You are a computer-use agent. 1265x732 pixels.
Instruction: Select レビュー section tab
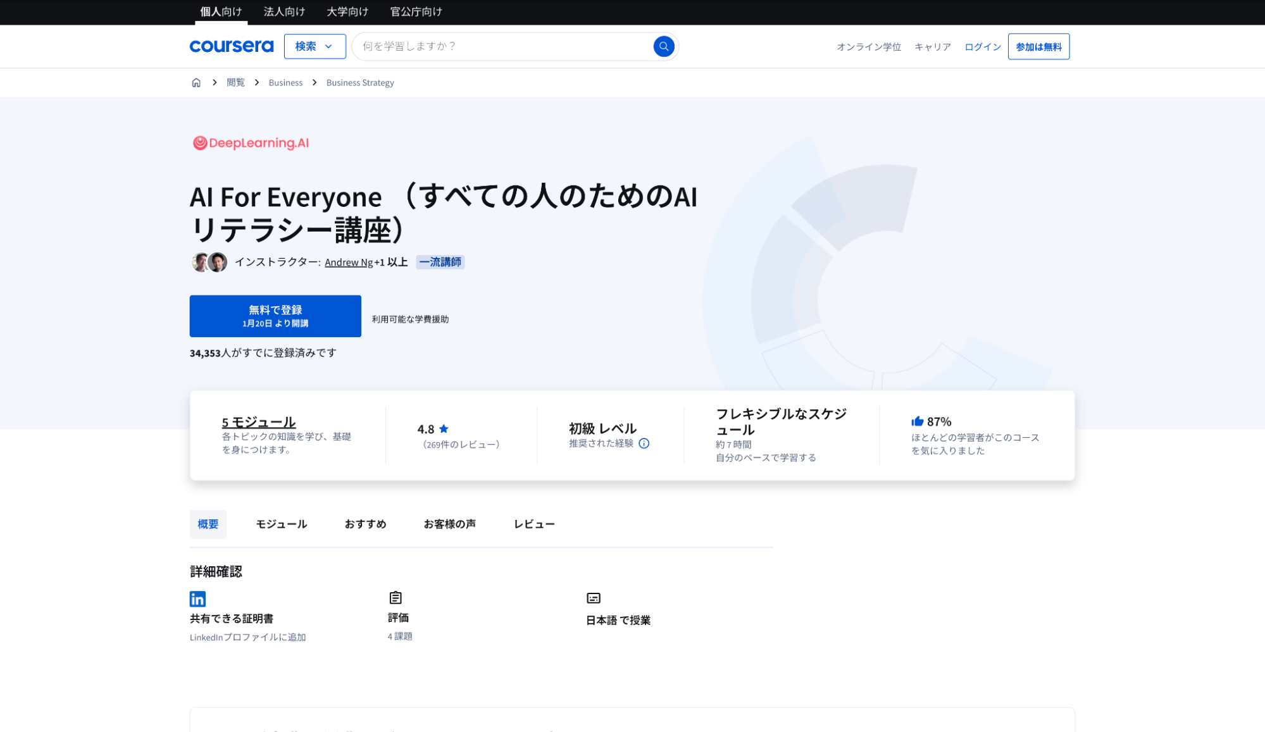(x=534, y=524)
